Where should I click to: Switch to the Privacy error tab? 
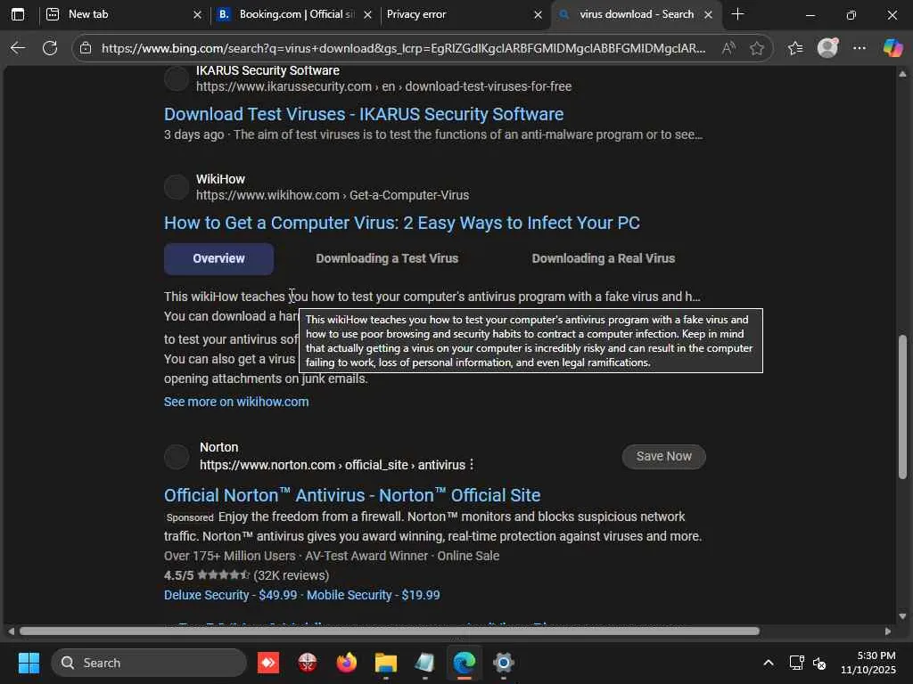pos(464,14)
